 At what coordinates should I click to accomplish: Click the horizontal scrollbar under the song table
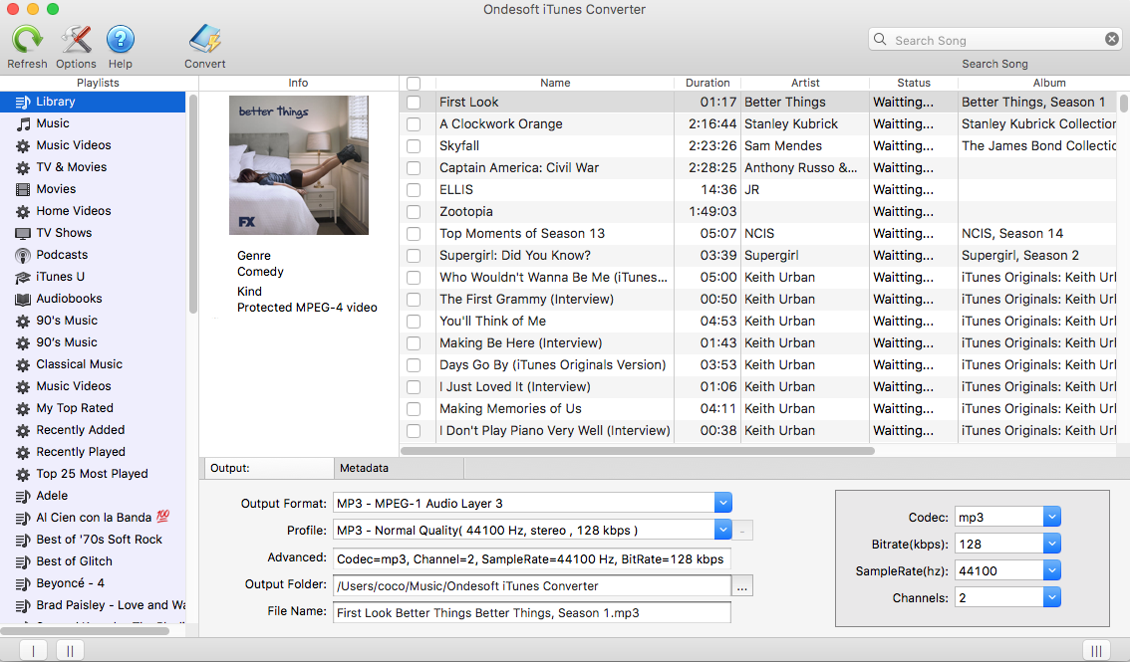(638, 451)
